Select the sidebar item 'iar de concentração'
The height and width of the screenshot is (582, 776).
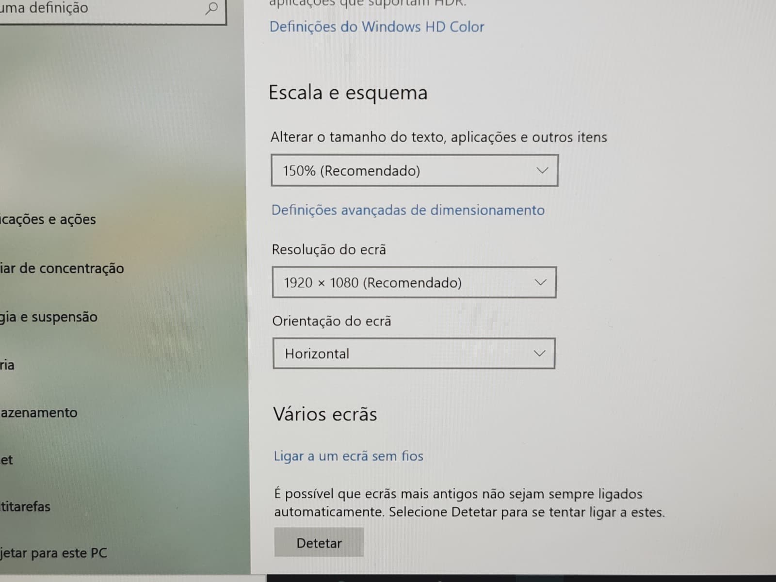(62, 268)
